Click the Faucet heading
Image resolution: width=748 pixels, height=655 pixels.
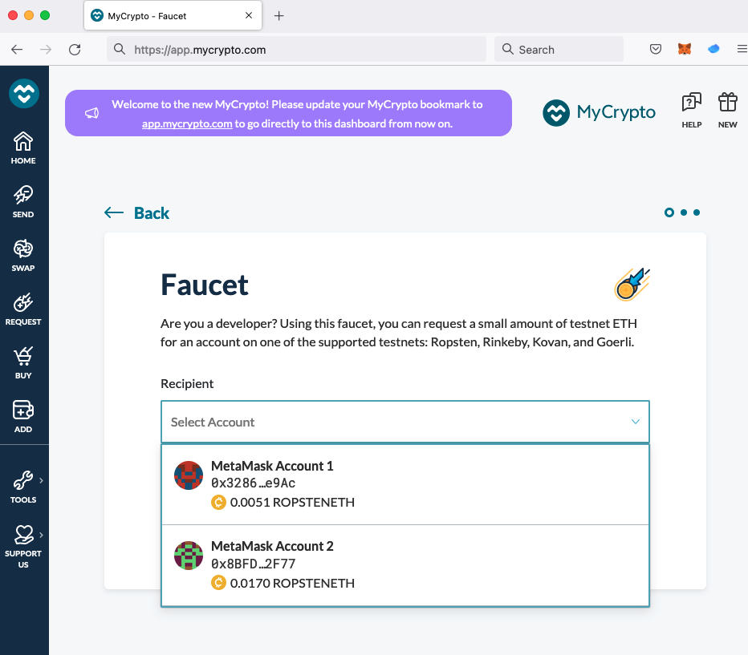(x=204, y=285)
